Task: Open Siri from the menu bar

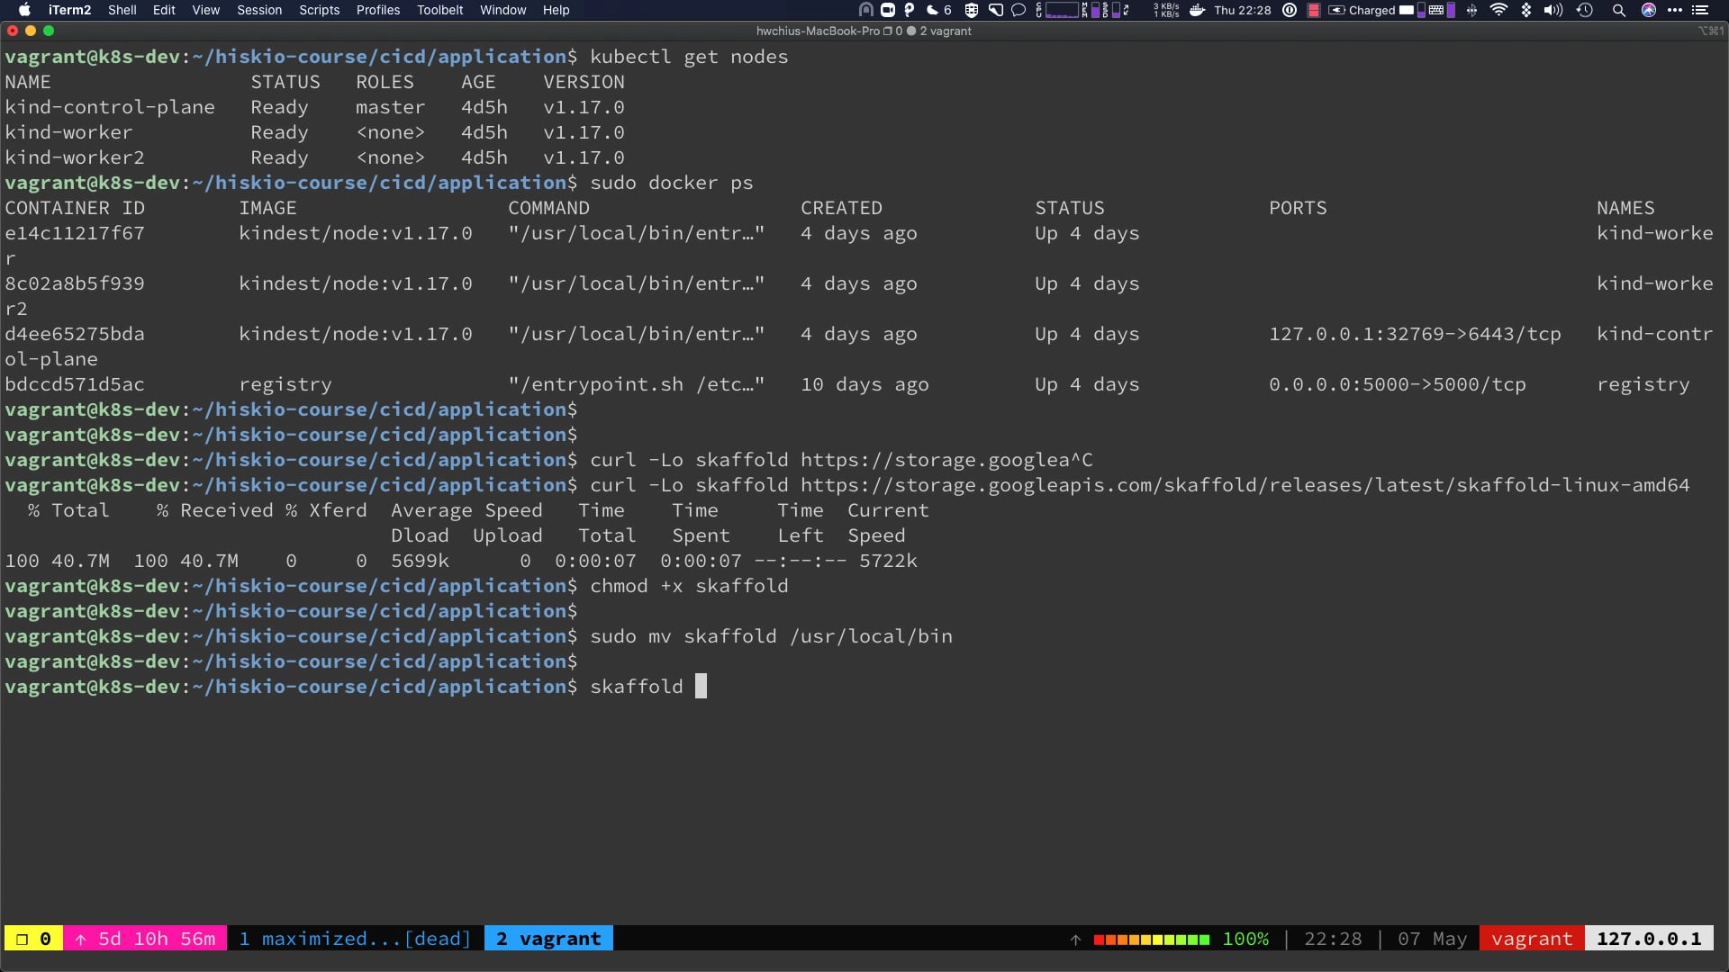Action: coord(1649,10)
